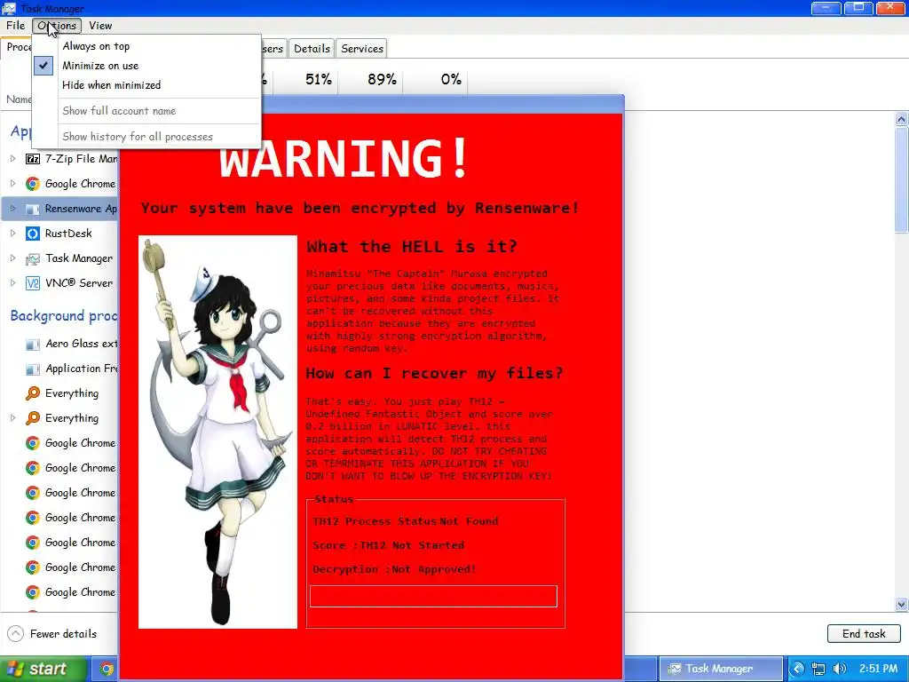The height and width of the screenshot is (682, 909).
Task: Switch to the Details tab
Action: (x=312, y=49)
